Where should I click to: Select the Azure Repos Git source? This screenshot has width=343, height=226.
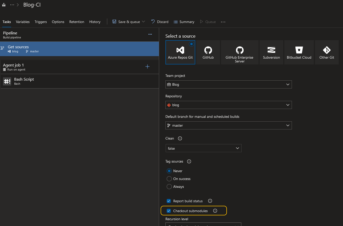(x=180, y=52)
